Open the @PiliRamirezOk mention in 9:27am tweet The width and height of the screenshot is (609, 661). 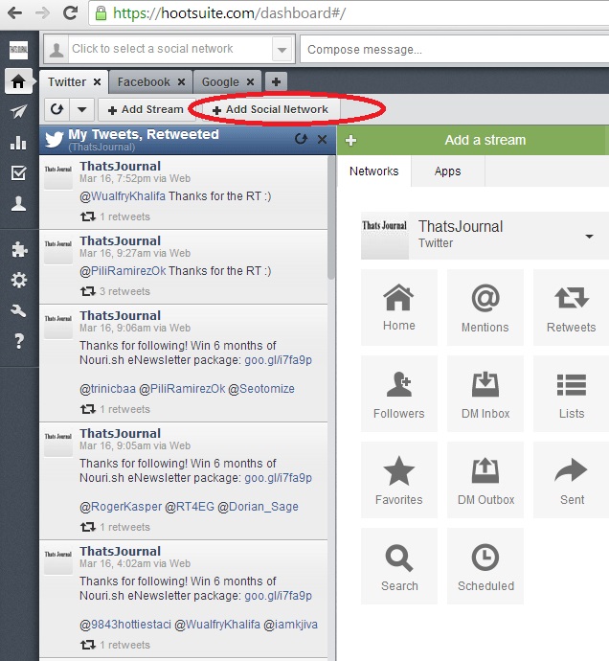pos(123,271)
